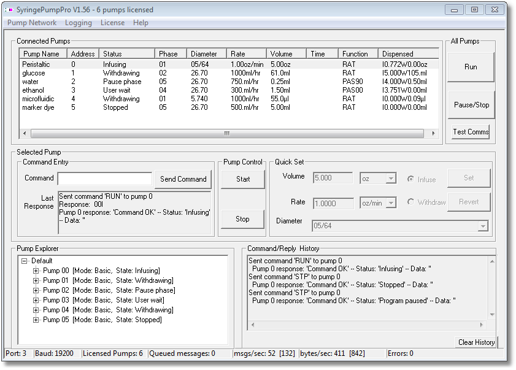Click the history horizontal scroll right arrow
The width and height of the screenshot is (516, 370).
[482, 325]
